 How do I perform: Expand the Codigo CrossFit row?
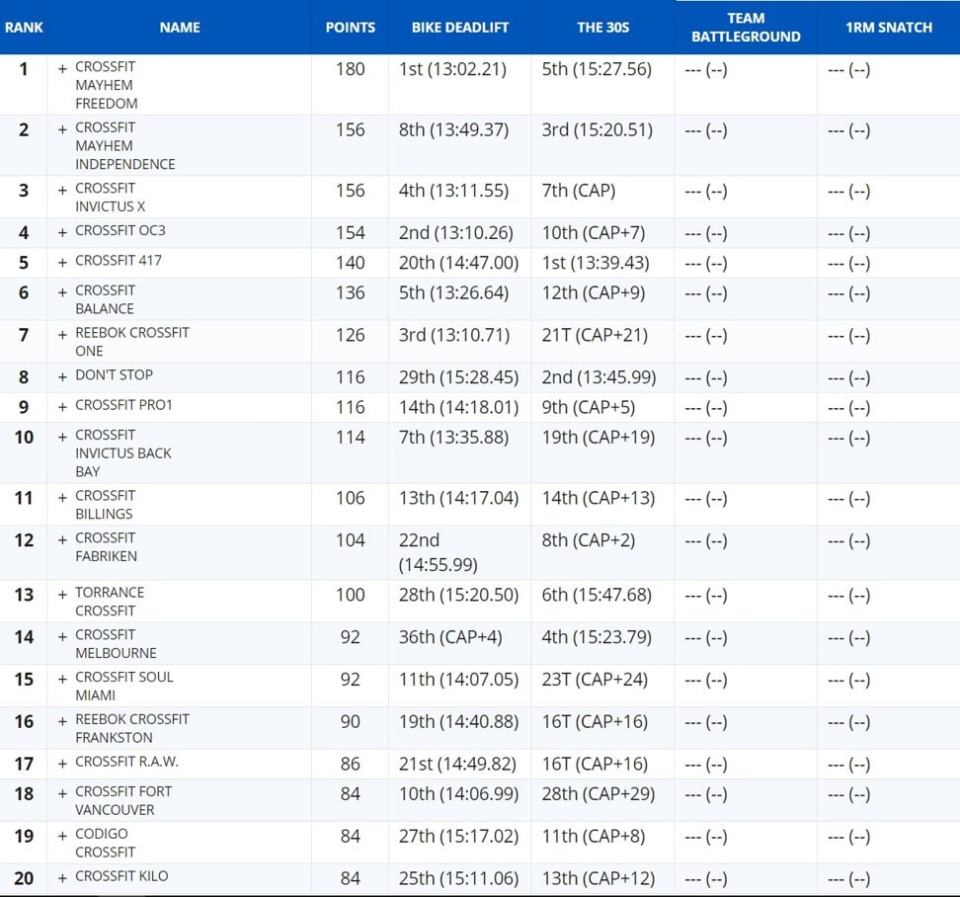tap(62, 836)
